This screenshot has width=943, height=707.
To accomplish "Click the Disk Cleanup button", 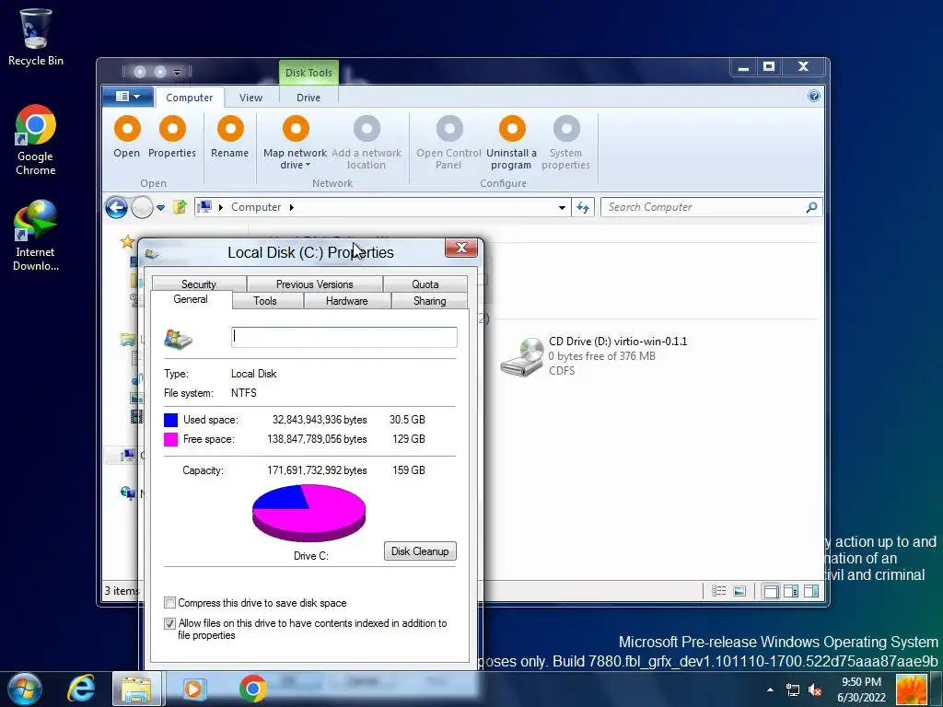I will pyautogui.click(x=420, y=551).
